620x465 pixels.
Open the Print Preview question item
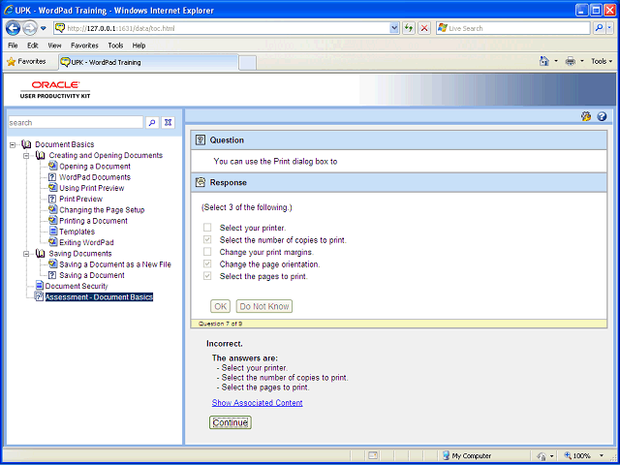click(80, 199)
